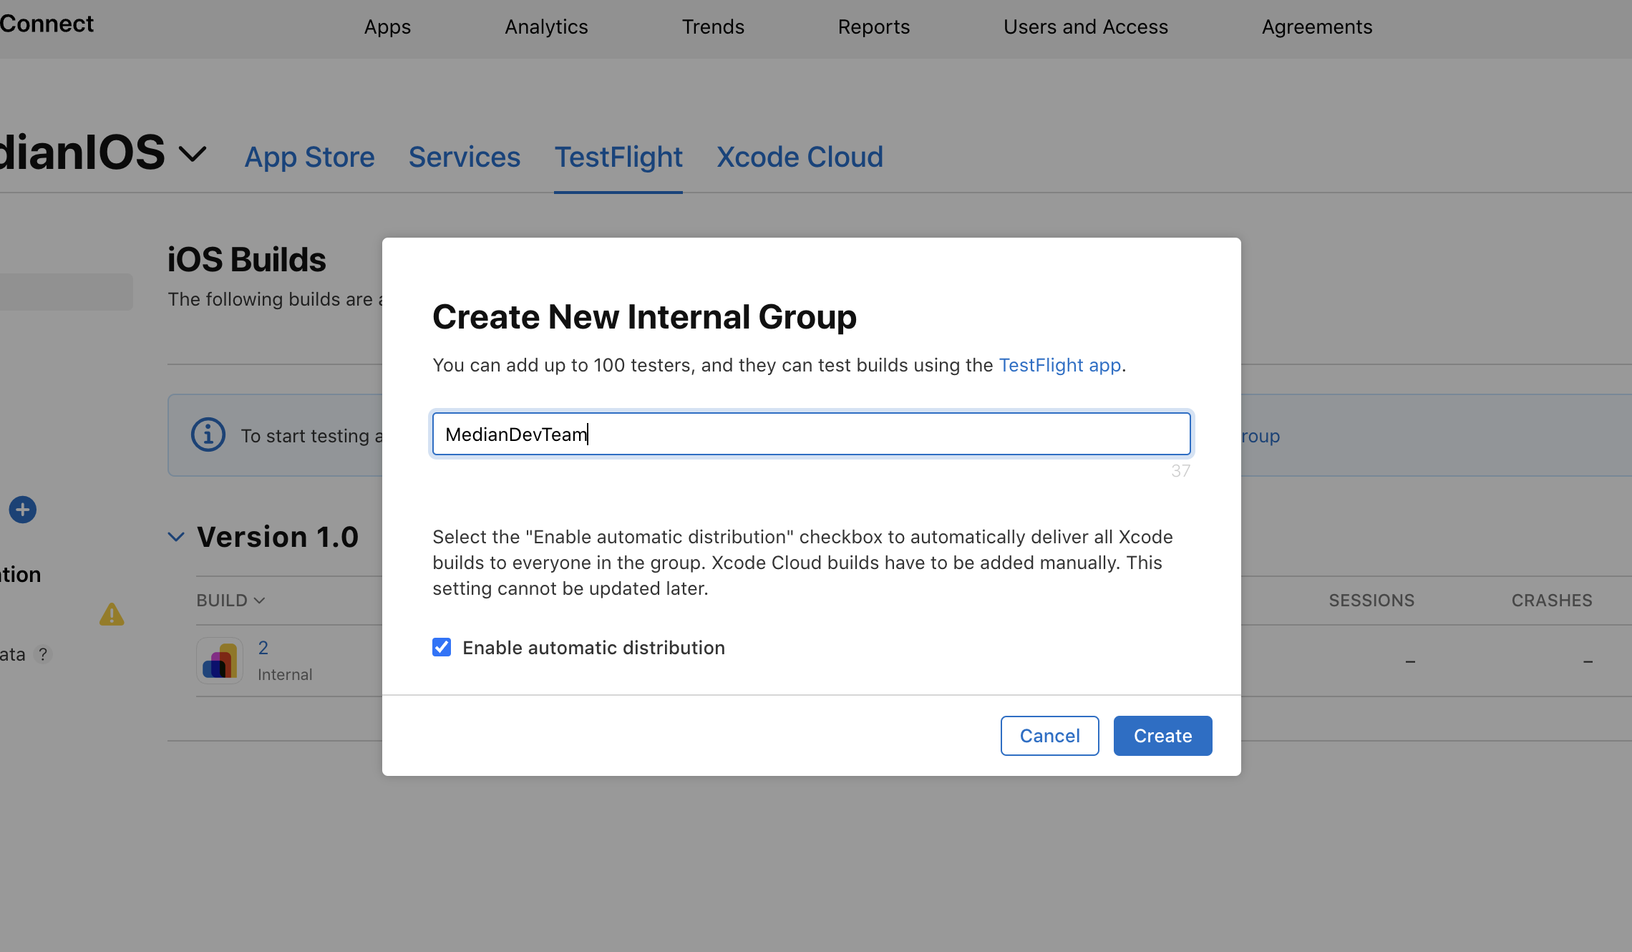Click the Connect logo text
The image size is (1632, 952).
[47, 24]
